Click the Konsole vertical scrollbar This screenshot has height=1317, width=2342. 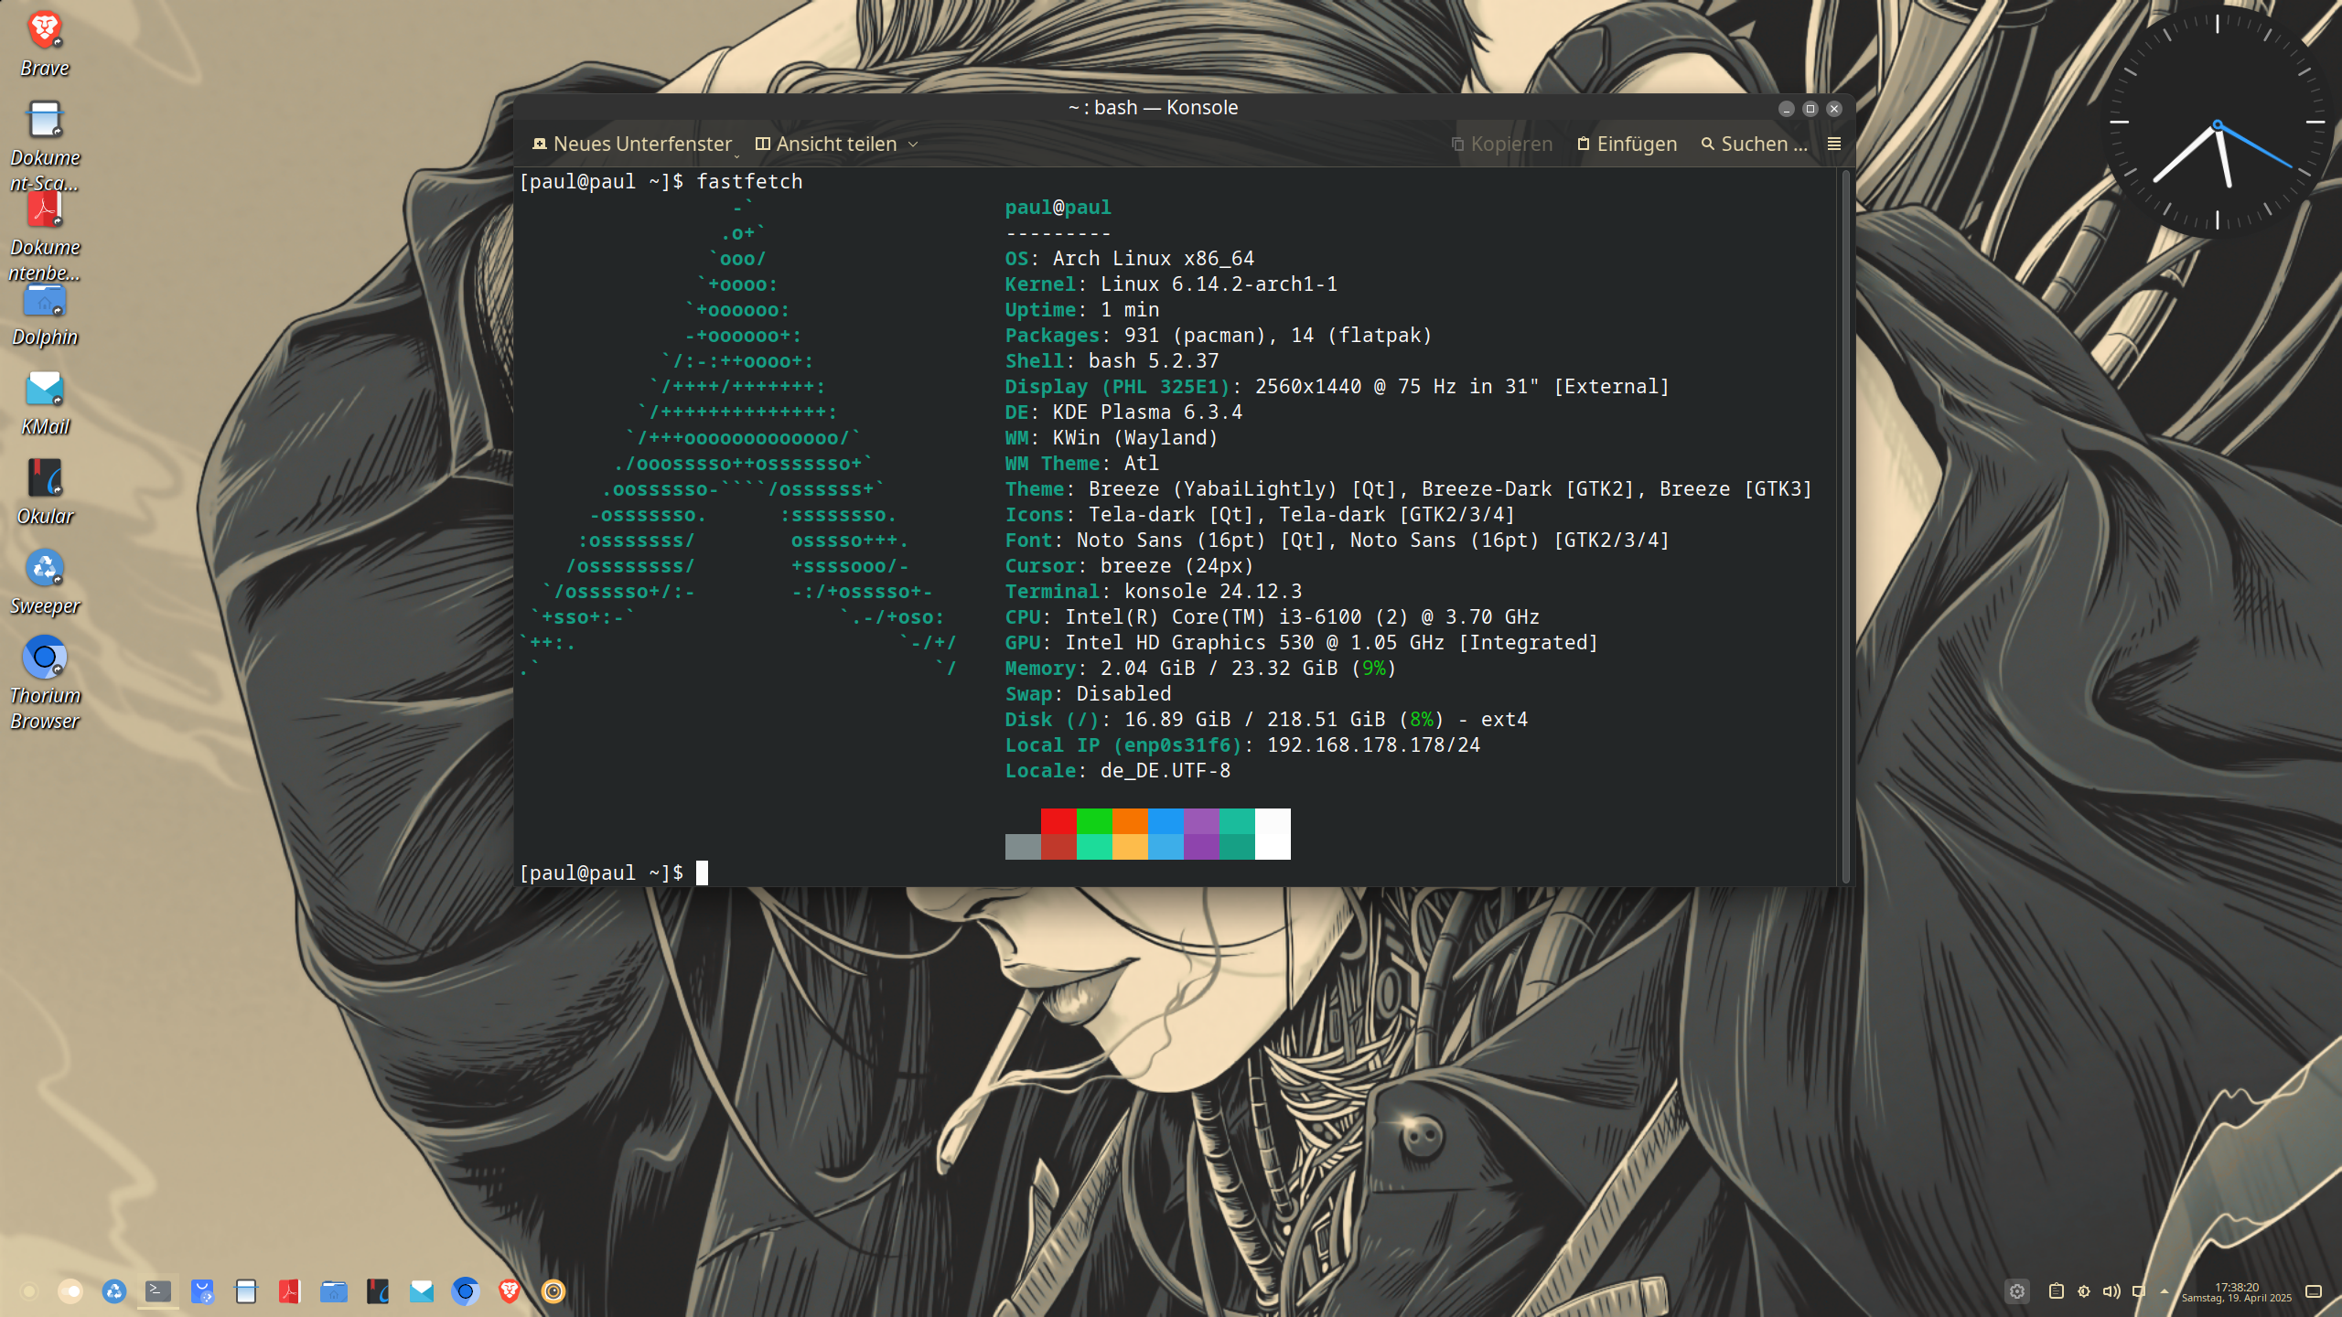click(1844, 524)
